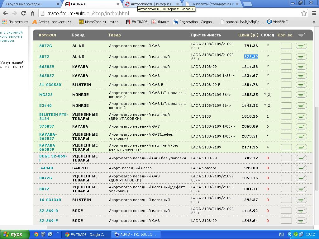
Task: Add MONROE MG225 to cart
Action: pos(301,95)
